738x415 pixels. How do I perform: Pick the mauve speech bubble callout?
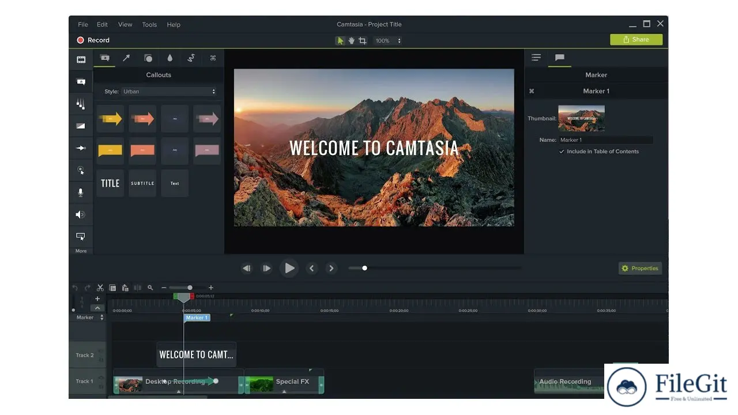(x=207, y=151)
